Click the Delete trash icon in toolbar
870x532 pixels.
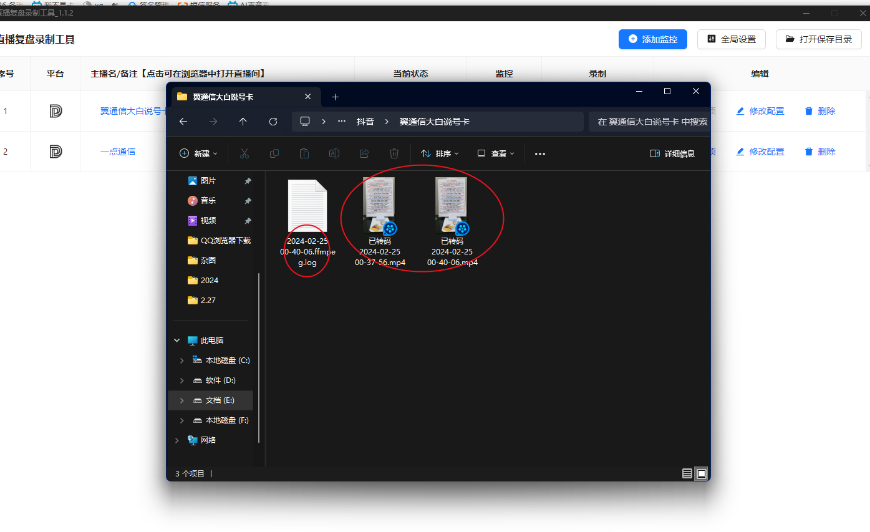coord(394,153)
